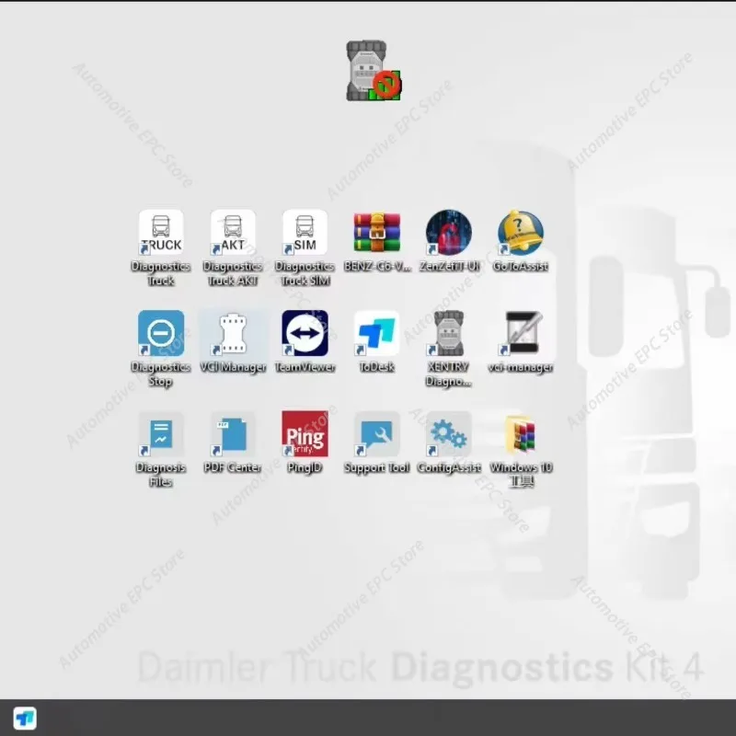
Task: Open the Diagnostics Truck desktop shortcut
Action: (161, 233)
